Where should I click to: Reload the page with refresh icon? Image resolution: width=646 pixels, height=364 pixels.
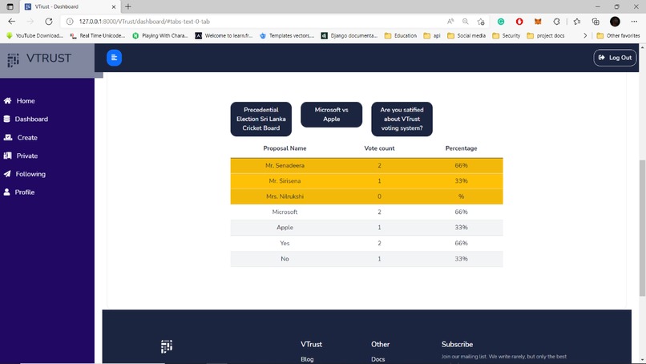coord(49,22)
